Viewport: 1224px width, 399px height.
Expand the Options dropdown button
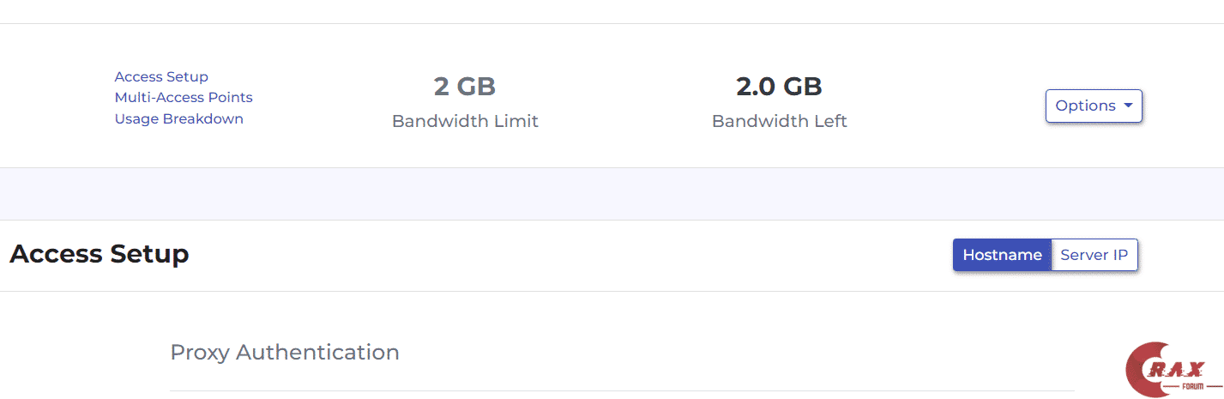(x=1085, y=106)
